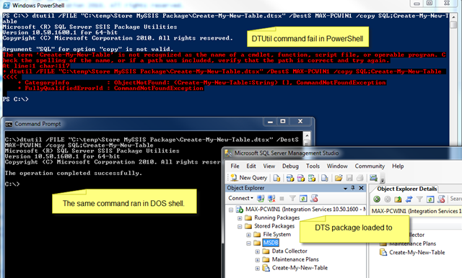Open the Edit menu in Management Studio
Screen dimensions: 462x278
251,166
